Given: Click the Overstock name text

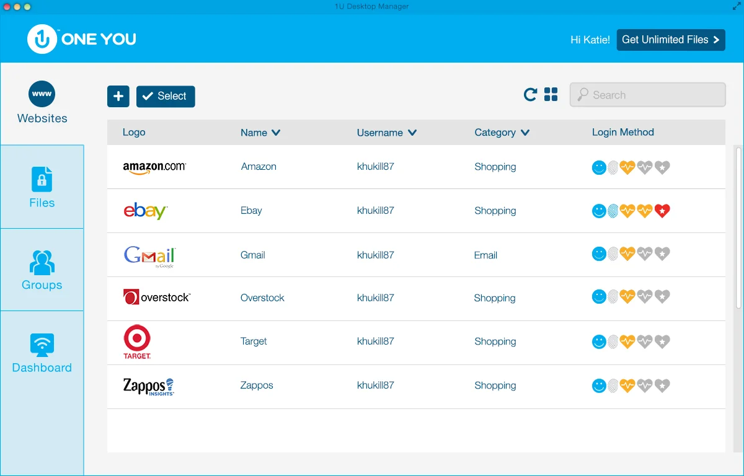Looking at the screenshot, I should click(262, 297).
